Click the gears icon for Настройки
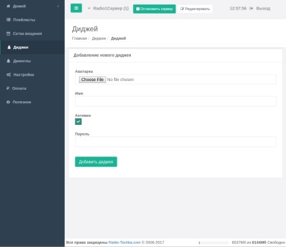 point(9,75)
